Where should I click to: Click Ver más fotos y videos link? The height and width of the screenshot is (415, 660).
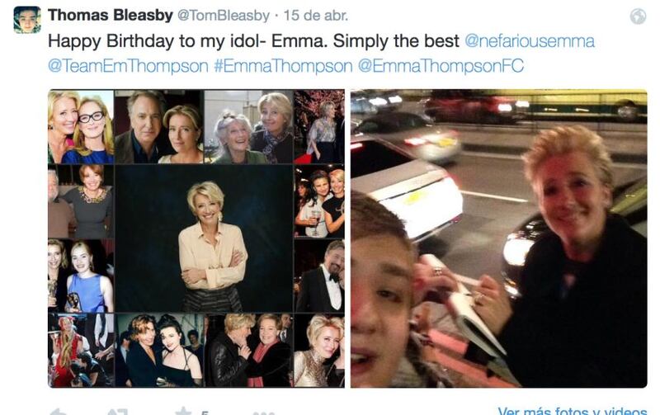(572, 411)
